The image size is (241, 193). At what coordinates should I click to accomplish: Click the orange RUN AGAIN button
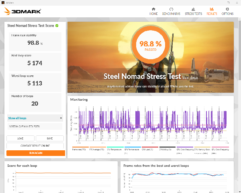point(36,153)
